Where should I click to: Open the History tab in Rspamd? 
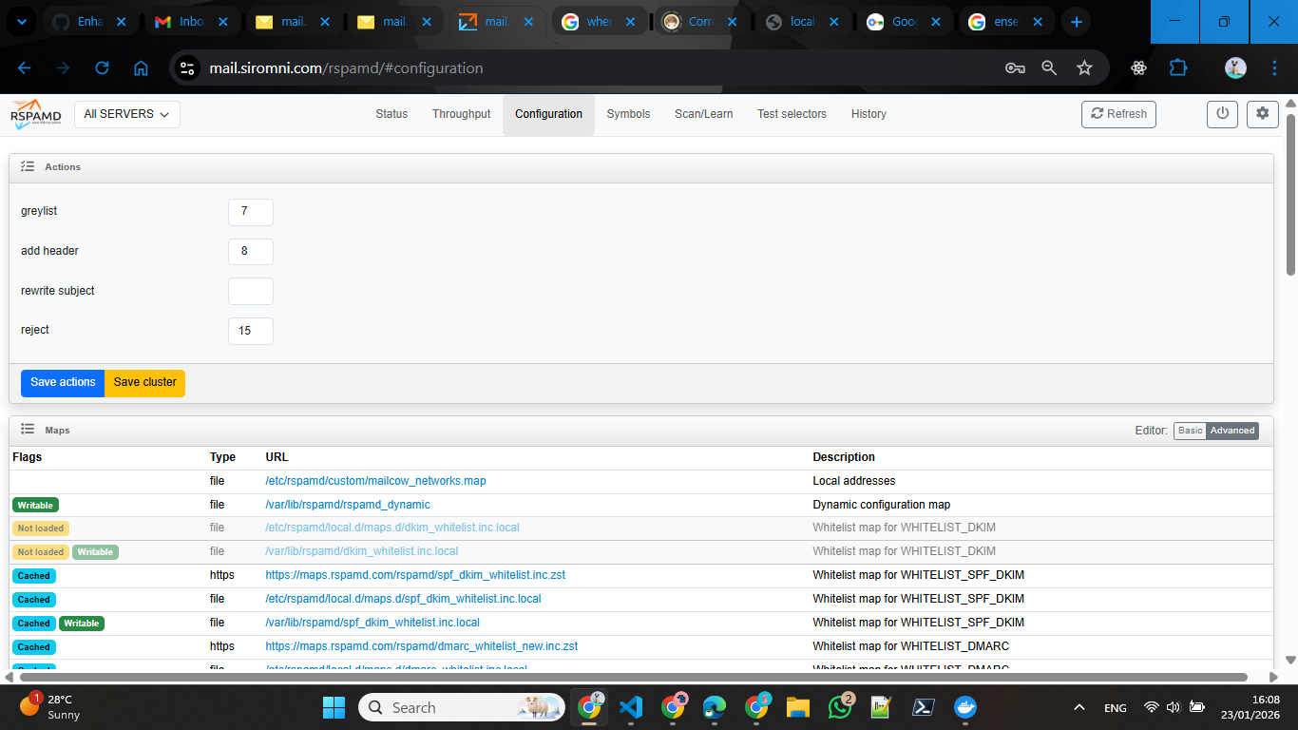pyautogui.click(x=869, y=113)
